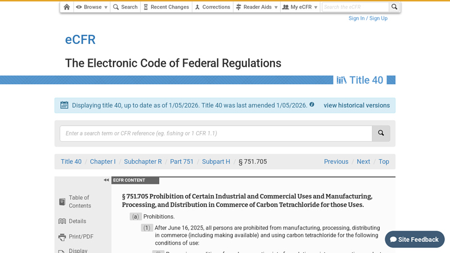
Task: Click the Table of Contents book icon
Action: [x=62, y=202]
